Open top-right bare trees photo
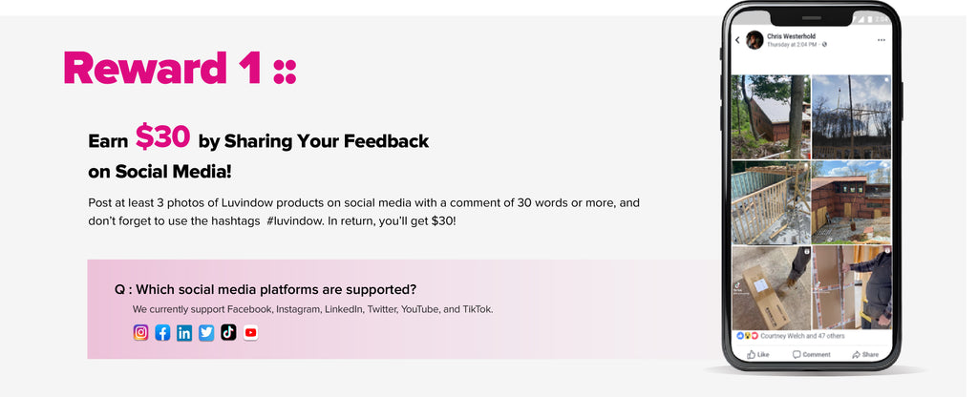 [851, 116]
